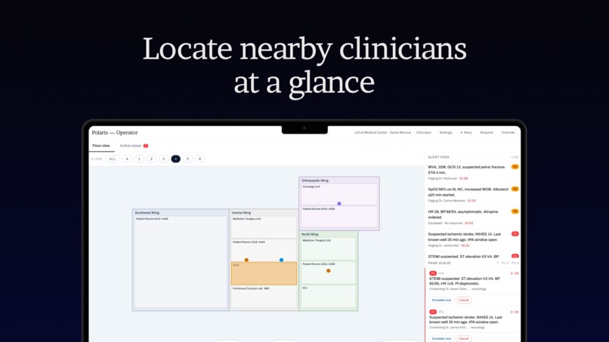Click the priority badge on the SpO2 alert

click(x=515, y=189)
